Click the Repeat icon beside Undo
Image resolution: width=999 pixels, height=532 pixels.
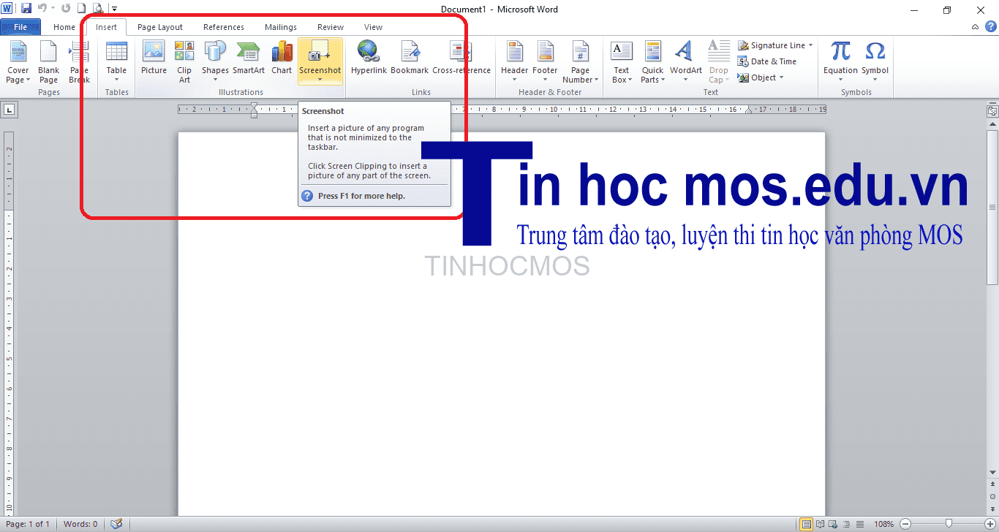pyautogui.click(x=66, y=9)
